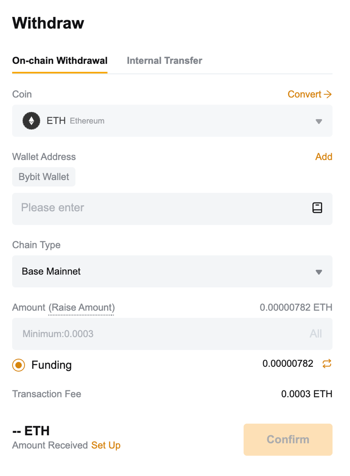Click the Set Up link

(106, 445)
